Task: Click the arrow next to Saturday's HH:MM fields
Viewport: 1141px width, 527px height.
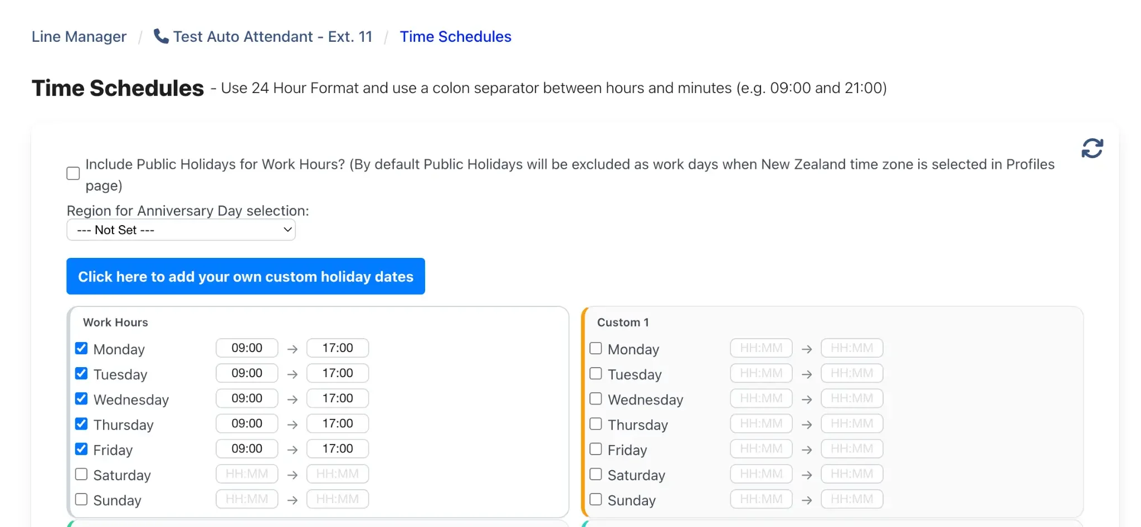Action: [x=292, y=474]
